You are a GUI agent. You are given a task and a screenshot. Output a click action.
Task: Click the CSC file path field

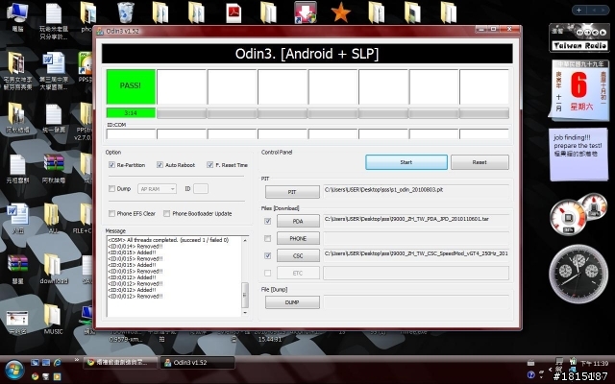coord(416,255)
